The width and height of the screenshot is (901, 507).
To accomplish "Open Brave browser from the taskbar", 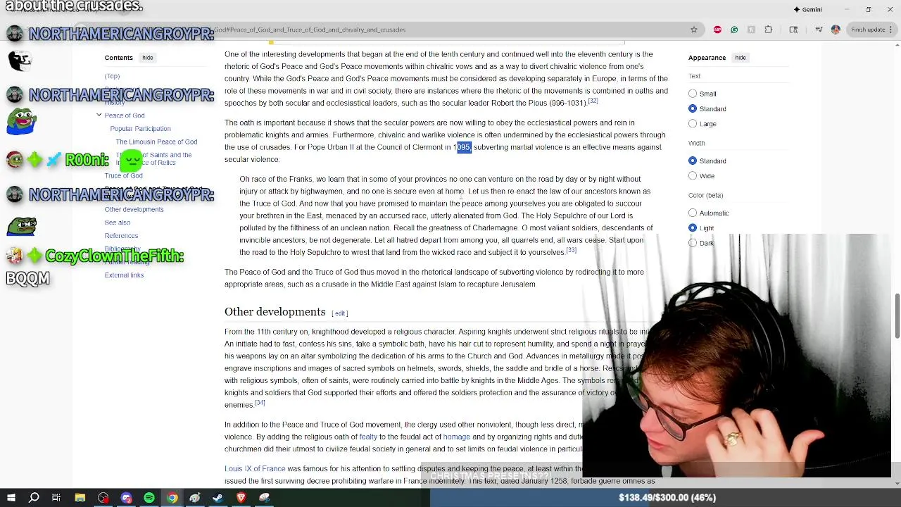I will coord(241,498).
